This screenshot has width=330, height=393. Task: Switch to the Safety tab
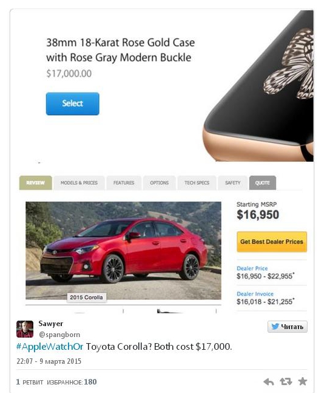233,183
